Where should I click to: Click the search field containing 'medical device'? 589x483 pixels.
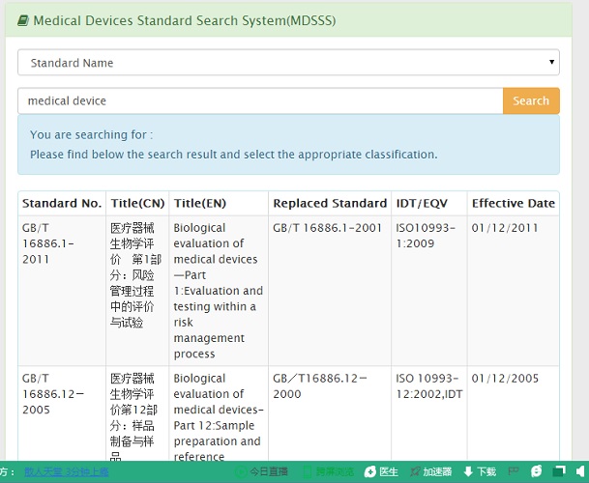coord(259,100)
